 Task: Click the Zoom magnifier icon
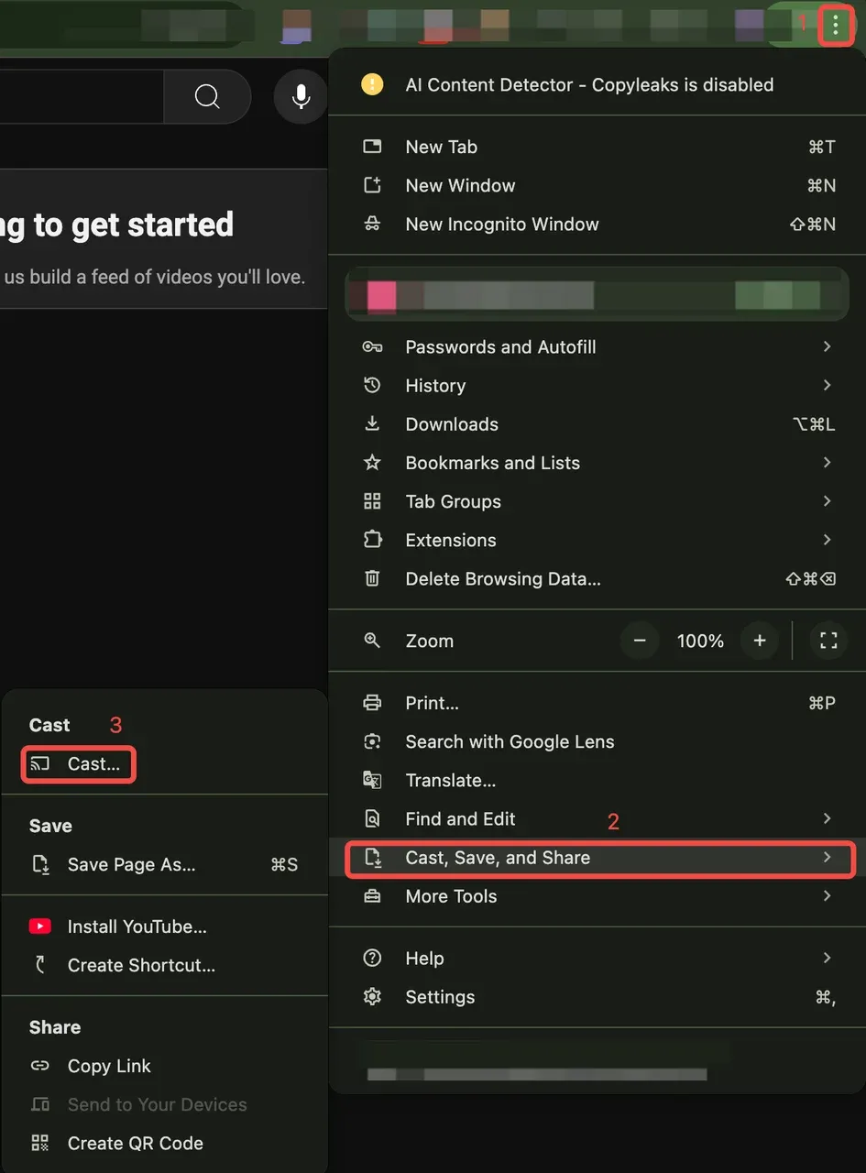(372, 641)
